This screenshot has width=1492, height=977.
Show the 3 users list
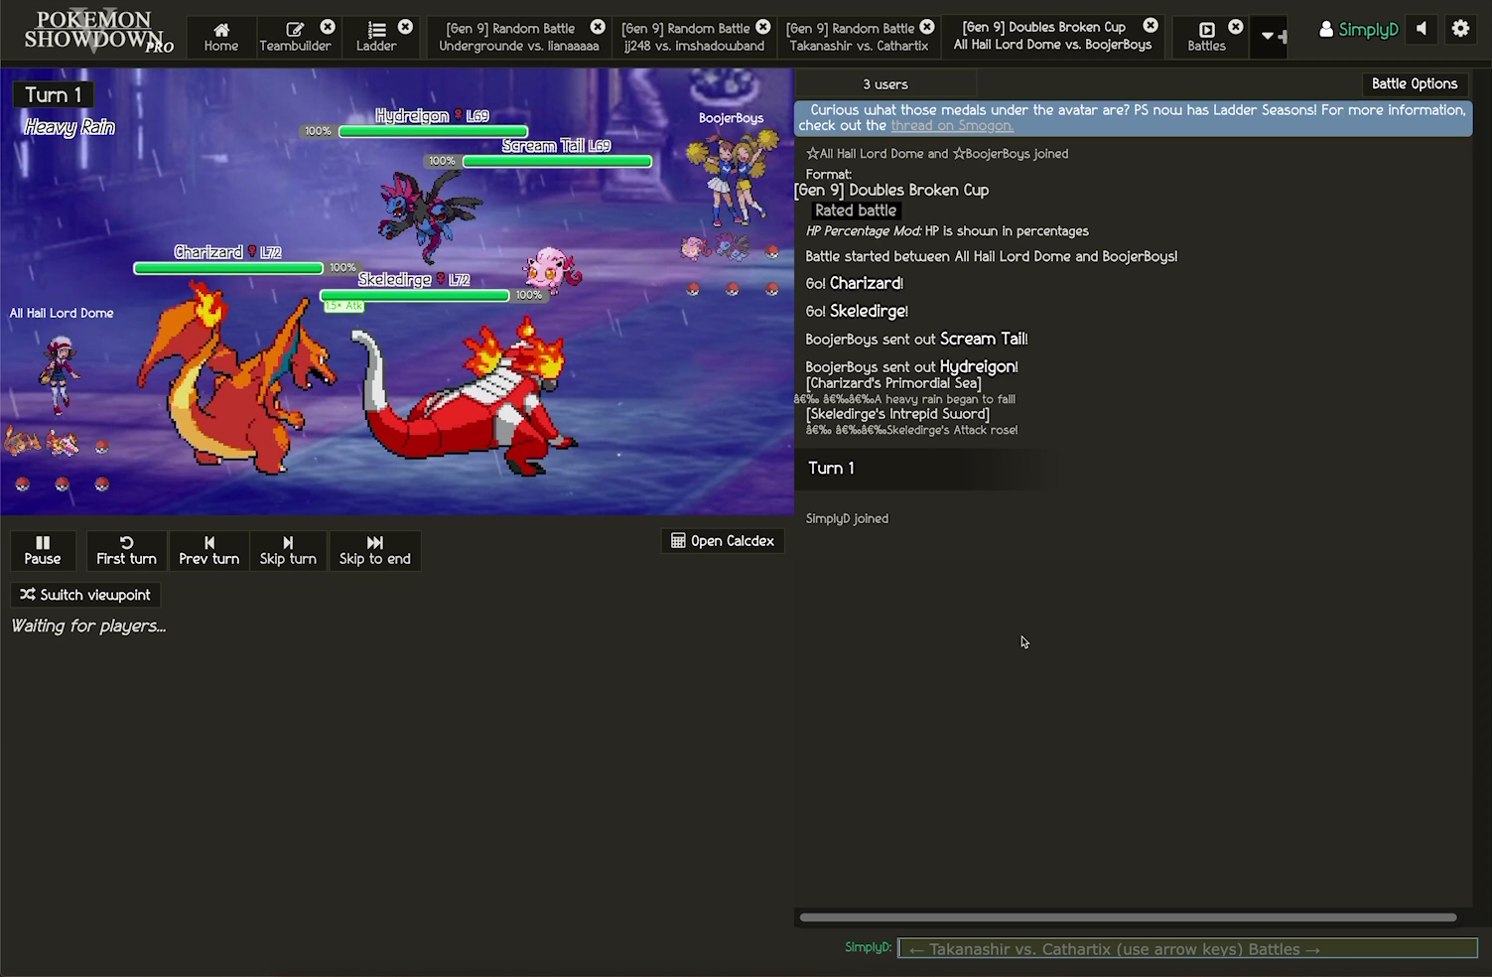885,84
